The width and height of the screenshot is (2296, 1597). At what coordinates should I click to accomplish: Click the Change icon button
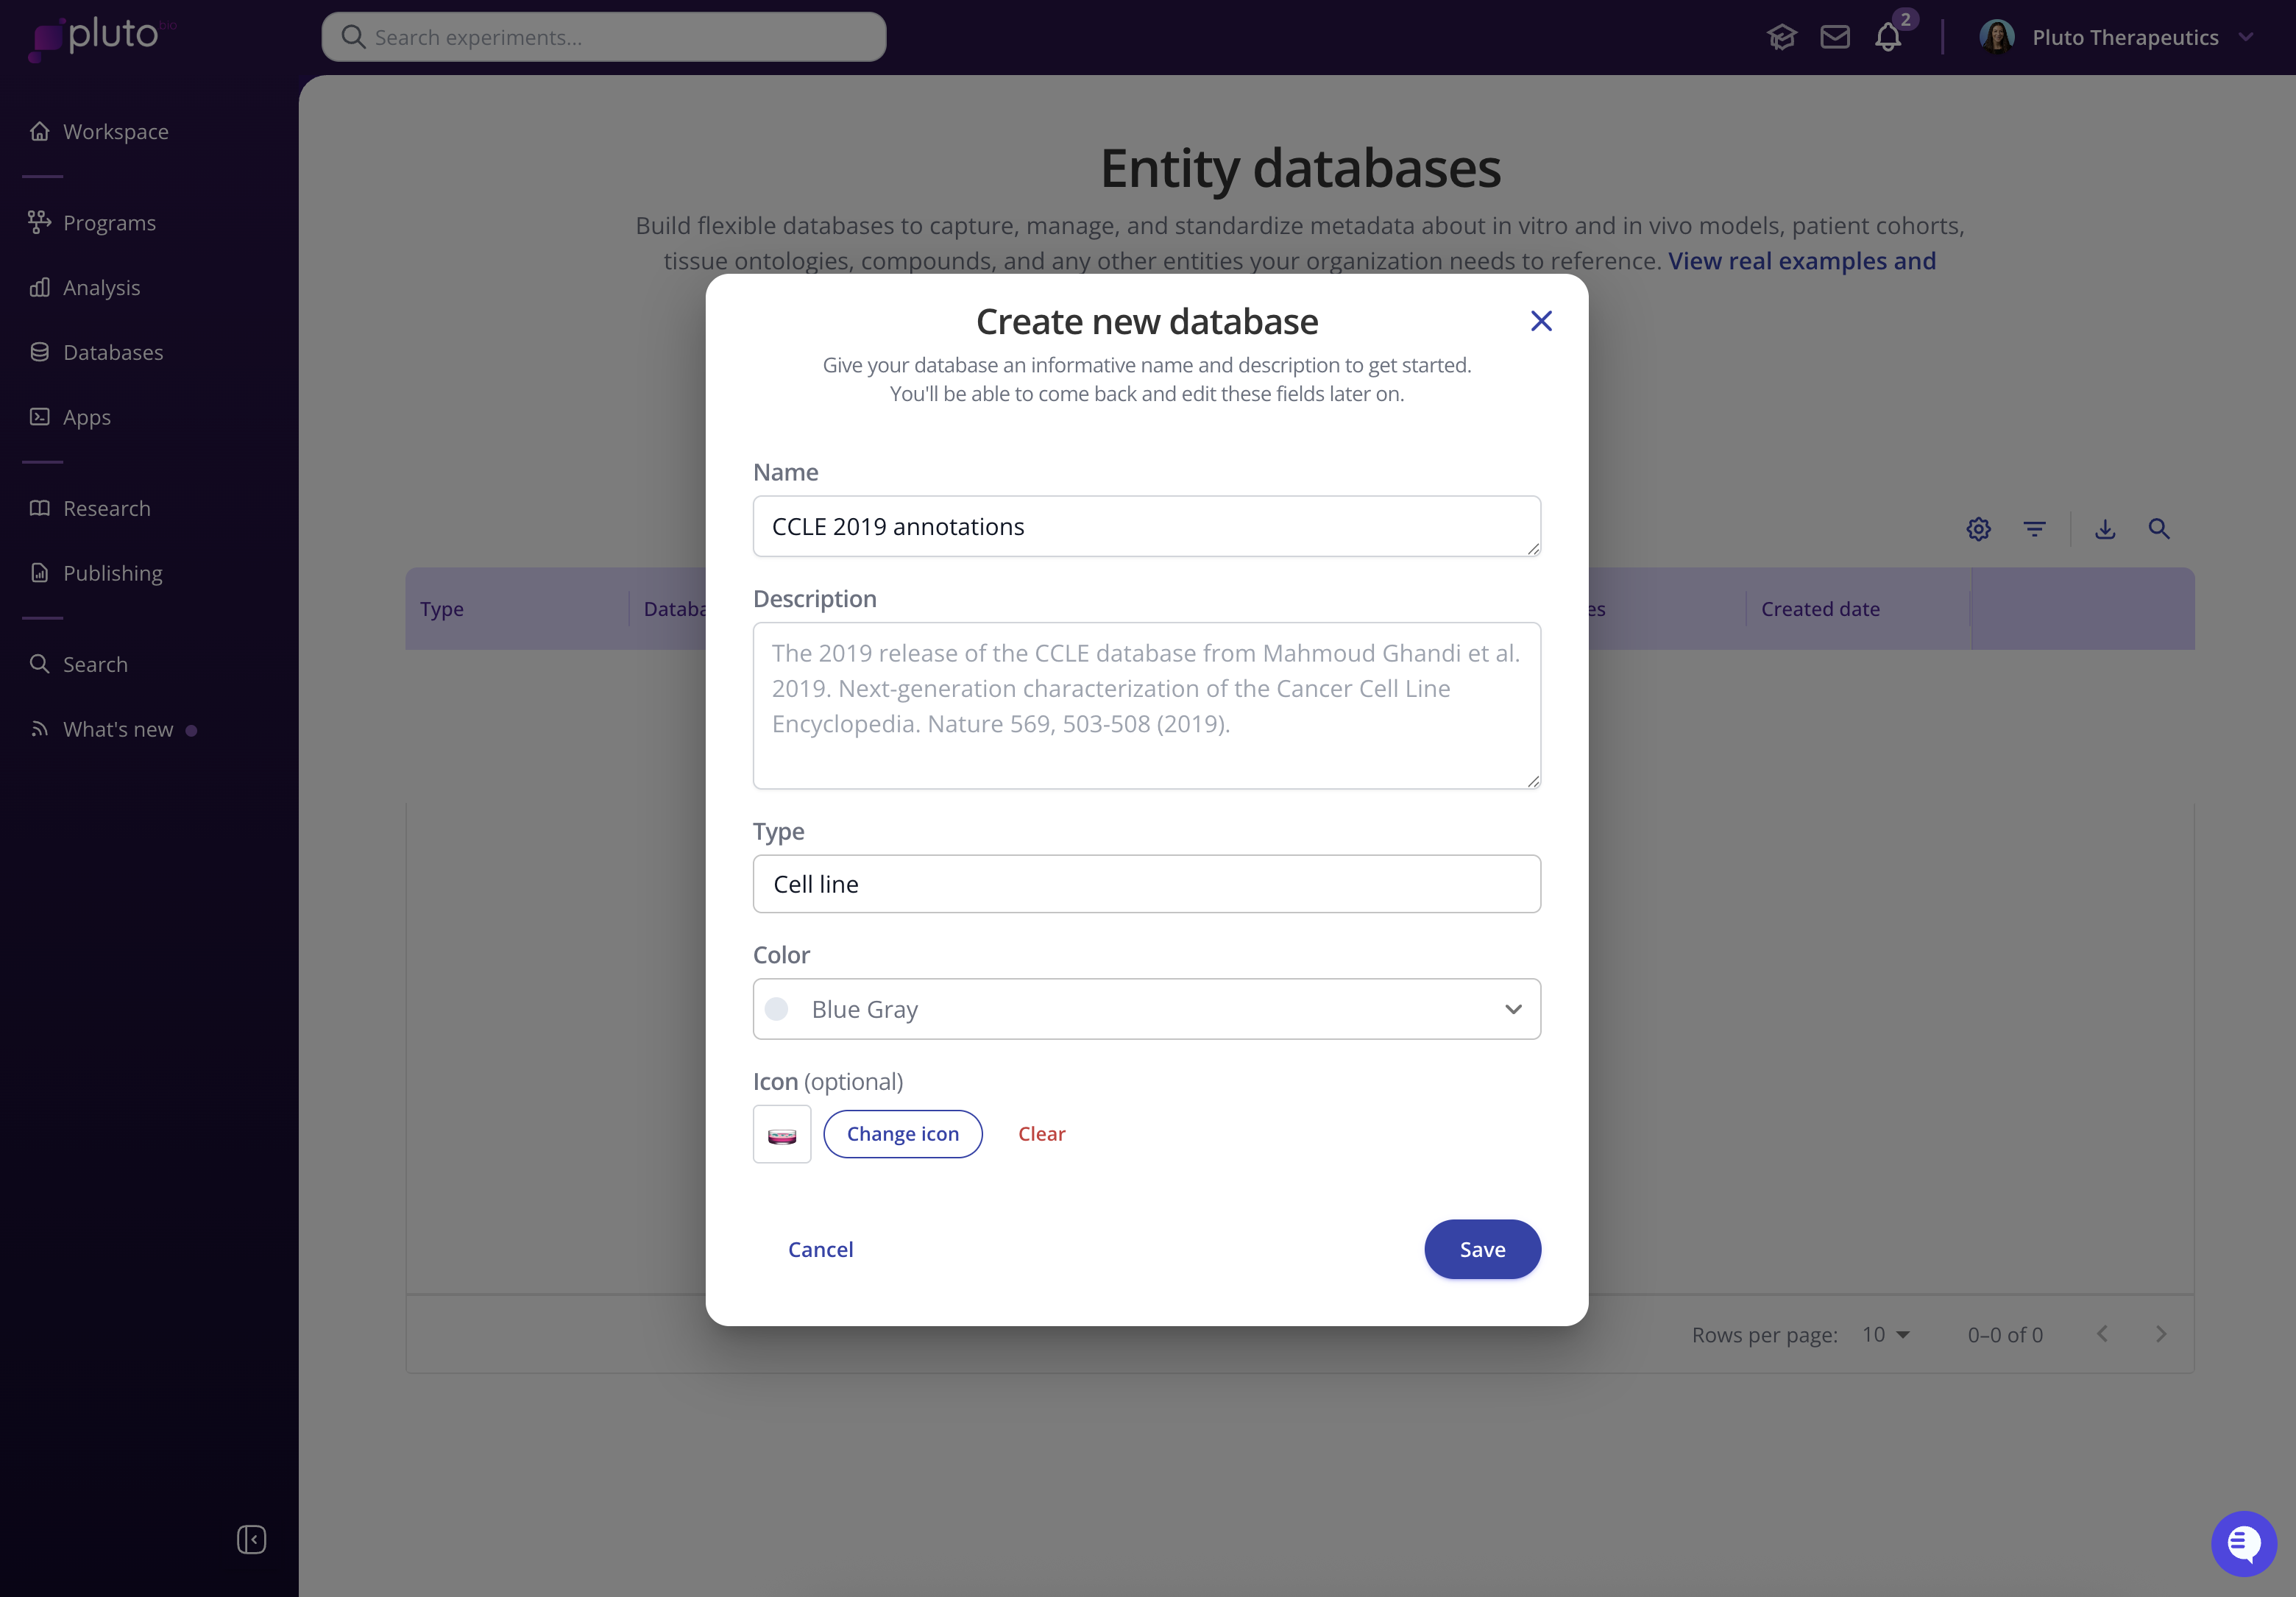click(902, 1134)
